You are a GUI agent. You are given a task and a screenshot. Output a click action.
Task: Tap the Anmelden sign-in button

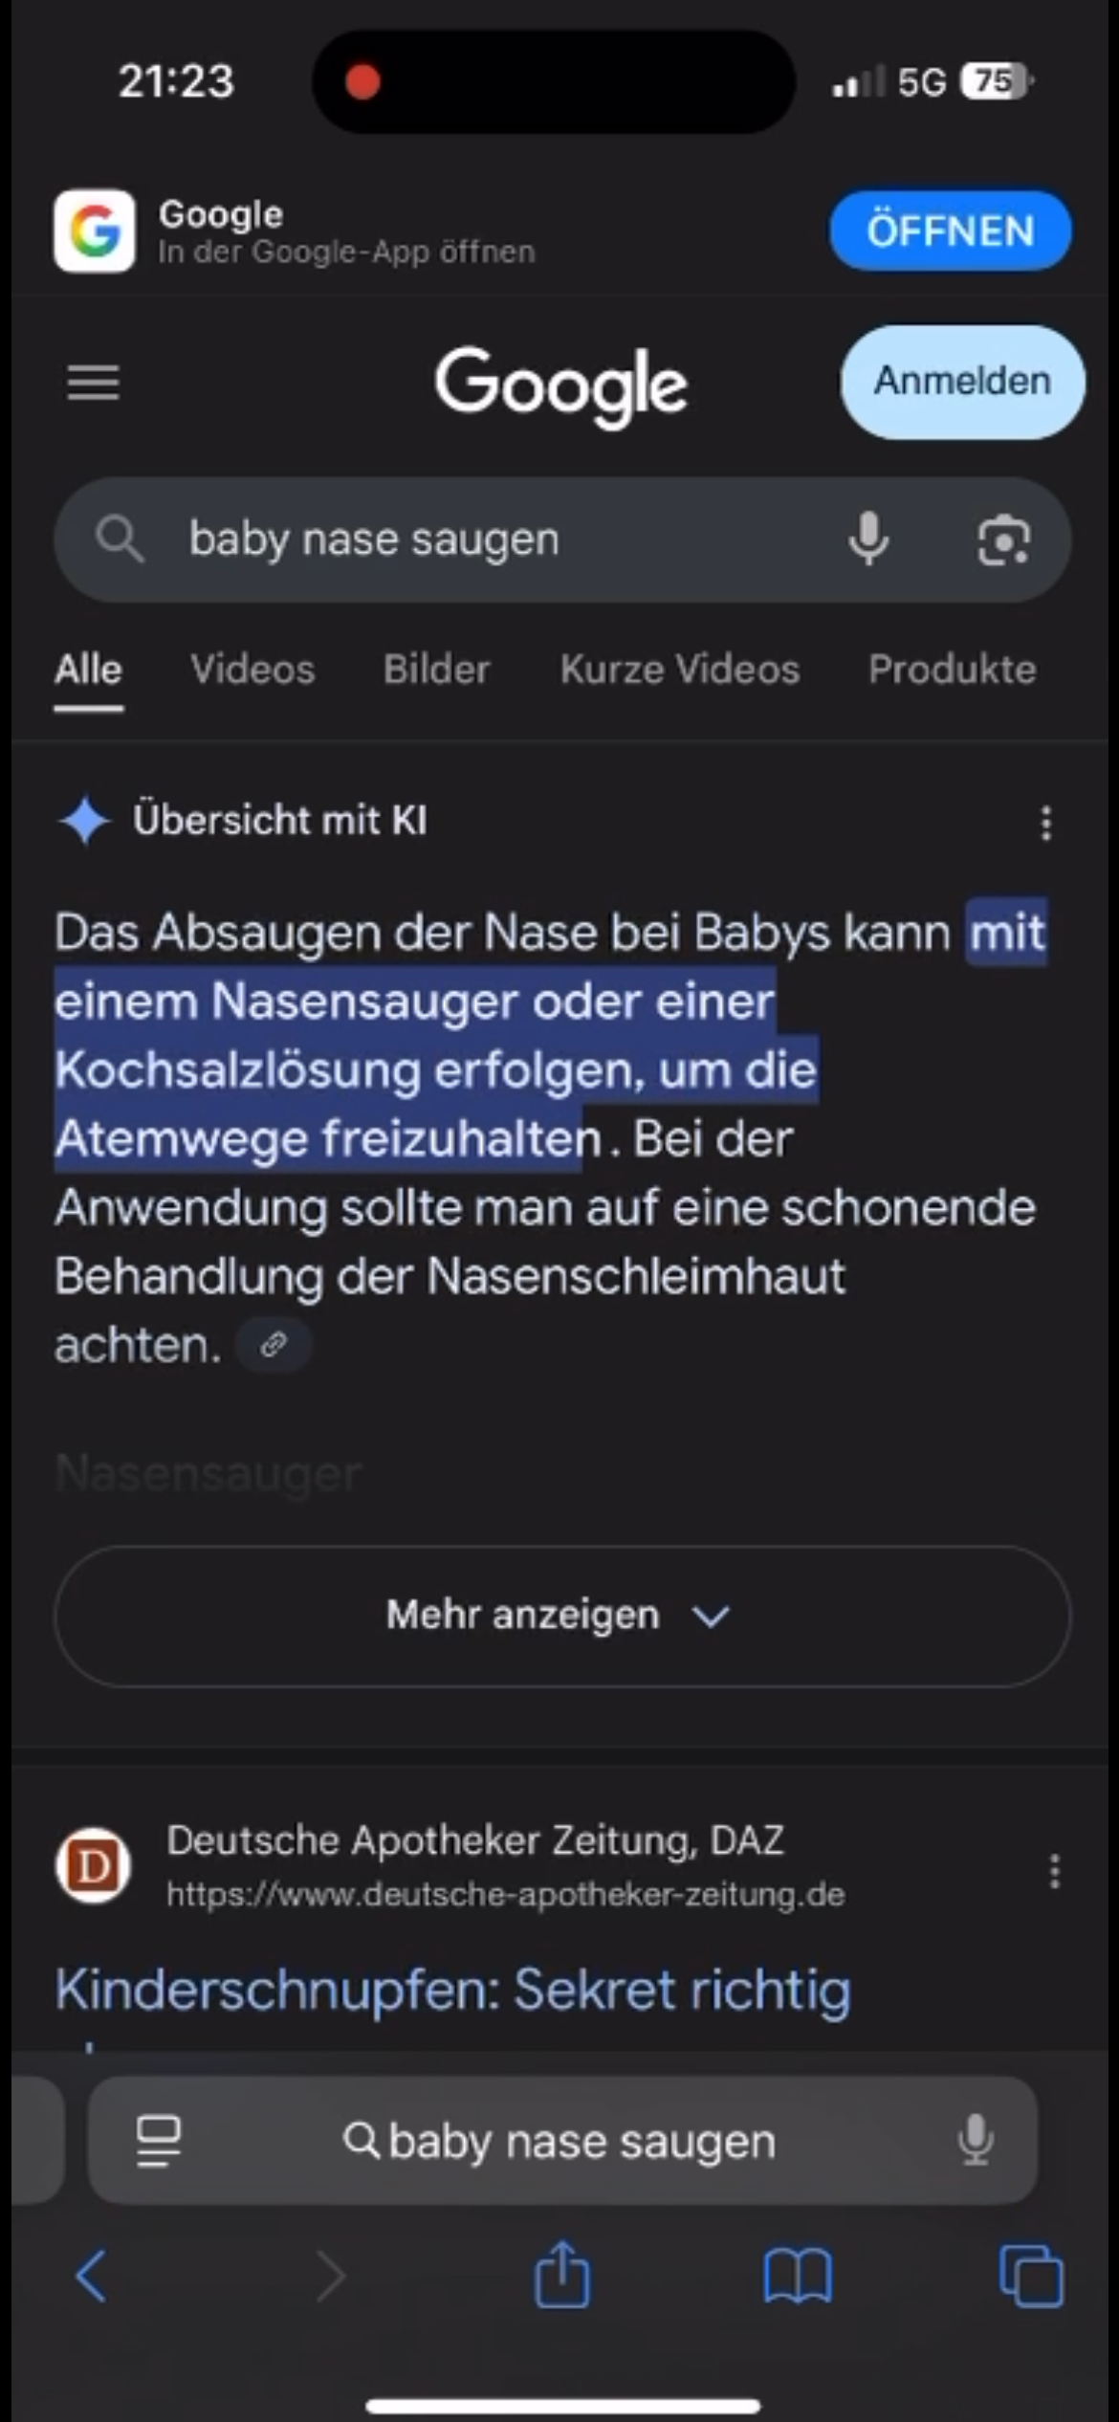[962, 382]
